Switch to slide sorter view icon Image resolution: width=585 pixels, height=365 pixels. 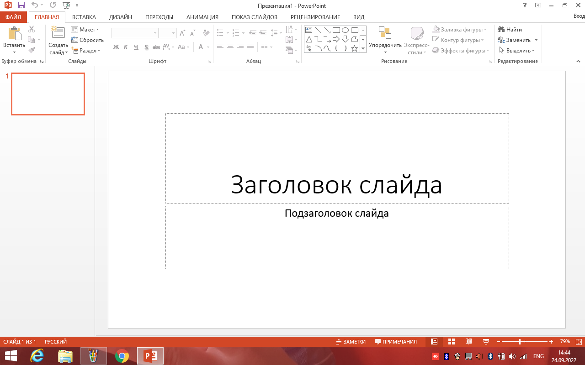coord(451,342)
